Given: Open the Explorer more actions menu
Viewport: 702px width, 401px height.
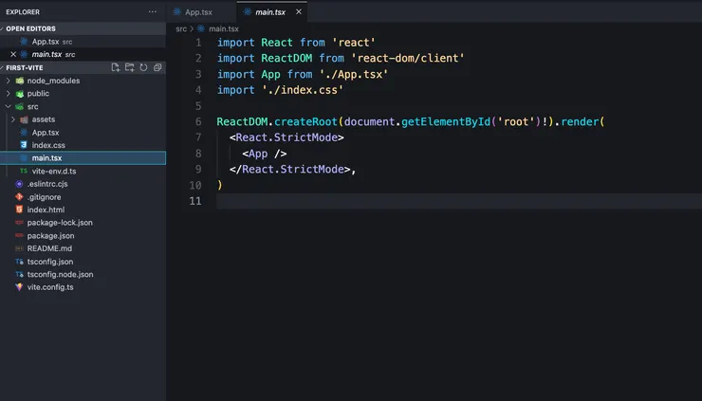Looking at the screenshot, I should coord(153,11).
